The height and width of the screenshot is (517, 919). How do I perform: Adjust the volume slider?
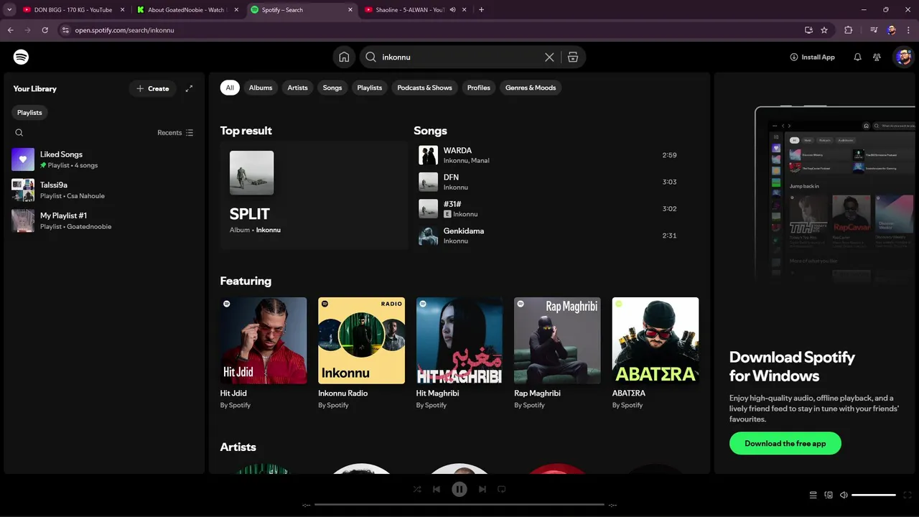click(x=874, y=495)
